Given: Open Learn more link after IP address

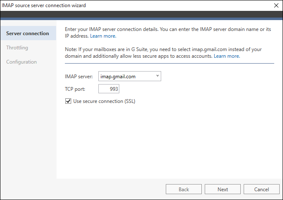Looking at the screenshot, I should (x=103, y=36).
